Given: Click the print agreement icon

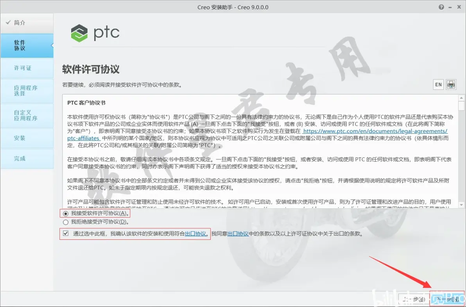Looking at the screenshot, I should (x=451, y=85).
